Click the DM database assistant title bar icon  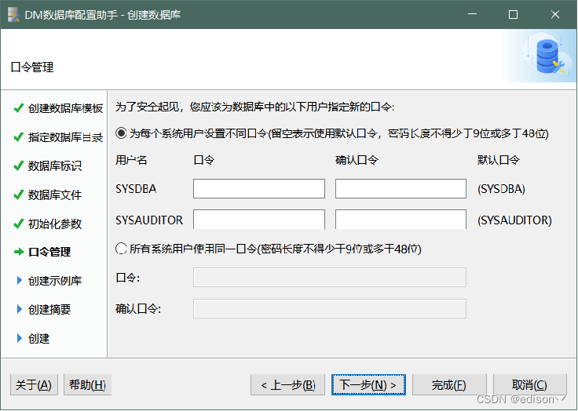click(x=14, y=14)
